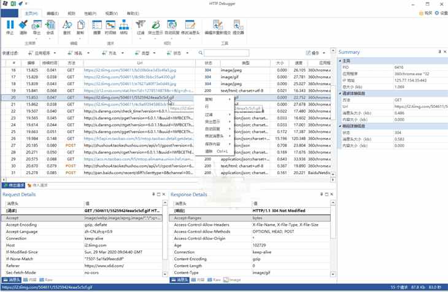Pin the Response Details panel

pos(322,194)
